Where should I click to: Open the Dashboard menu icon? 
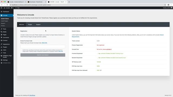[2, 12]
